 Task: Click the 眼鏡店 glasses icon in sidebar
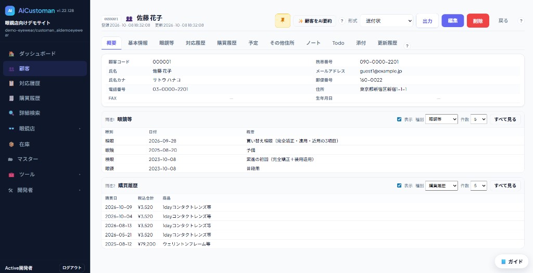[11, 129]
